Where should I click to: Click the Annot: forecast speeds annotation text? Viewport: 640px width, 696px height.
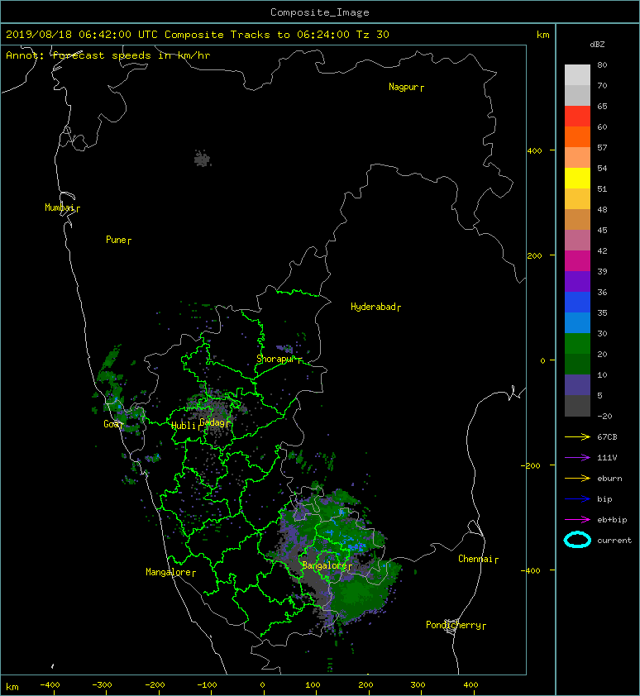(x=108, y=55)
